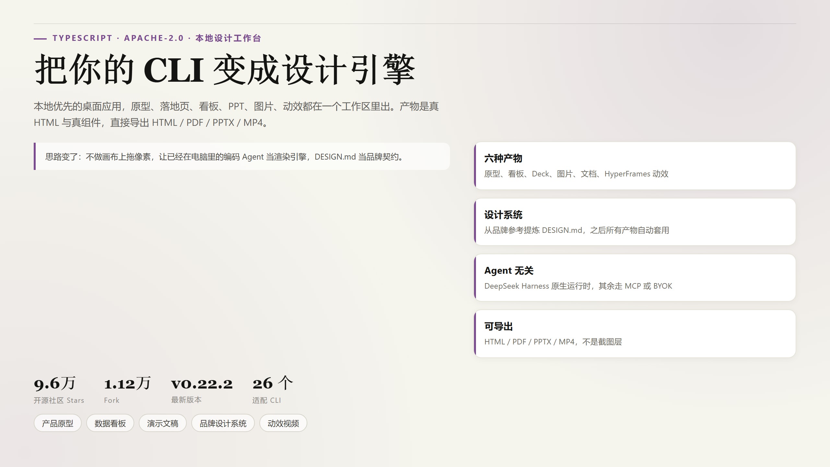The width and height of the screenshot is (830, 467).
Task: Select the 产品原型 tag pill
Action: pyautogui.click(x=57, y=423)
